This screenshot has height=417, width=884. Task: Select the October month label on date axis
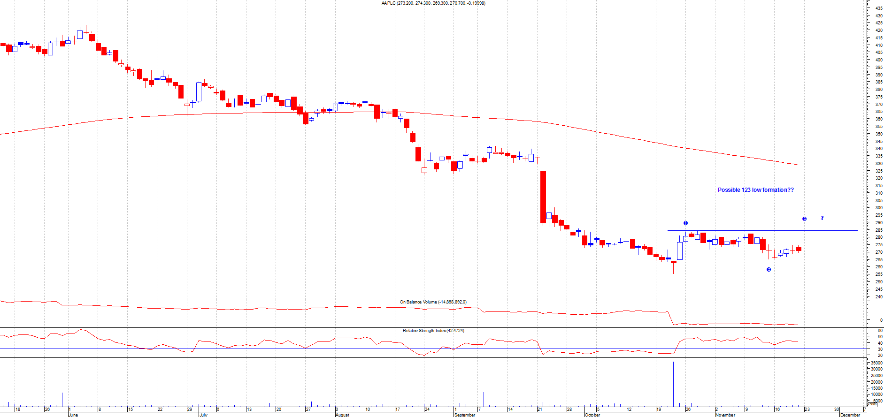pos(592,415)
